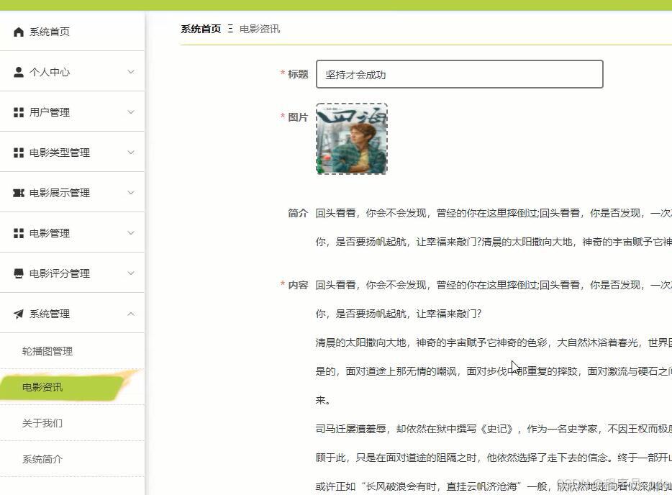Click the 标题 input containing 坚持才会成功
Viewport: 672px width, 495px height.
[459, 74]
